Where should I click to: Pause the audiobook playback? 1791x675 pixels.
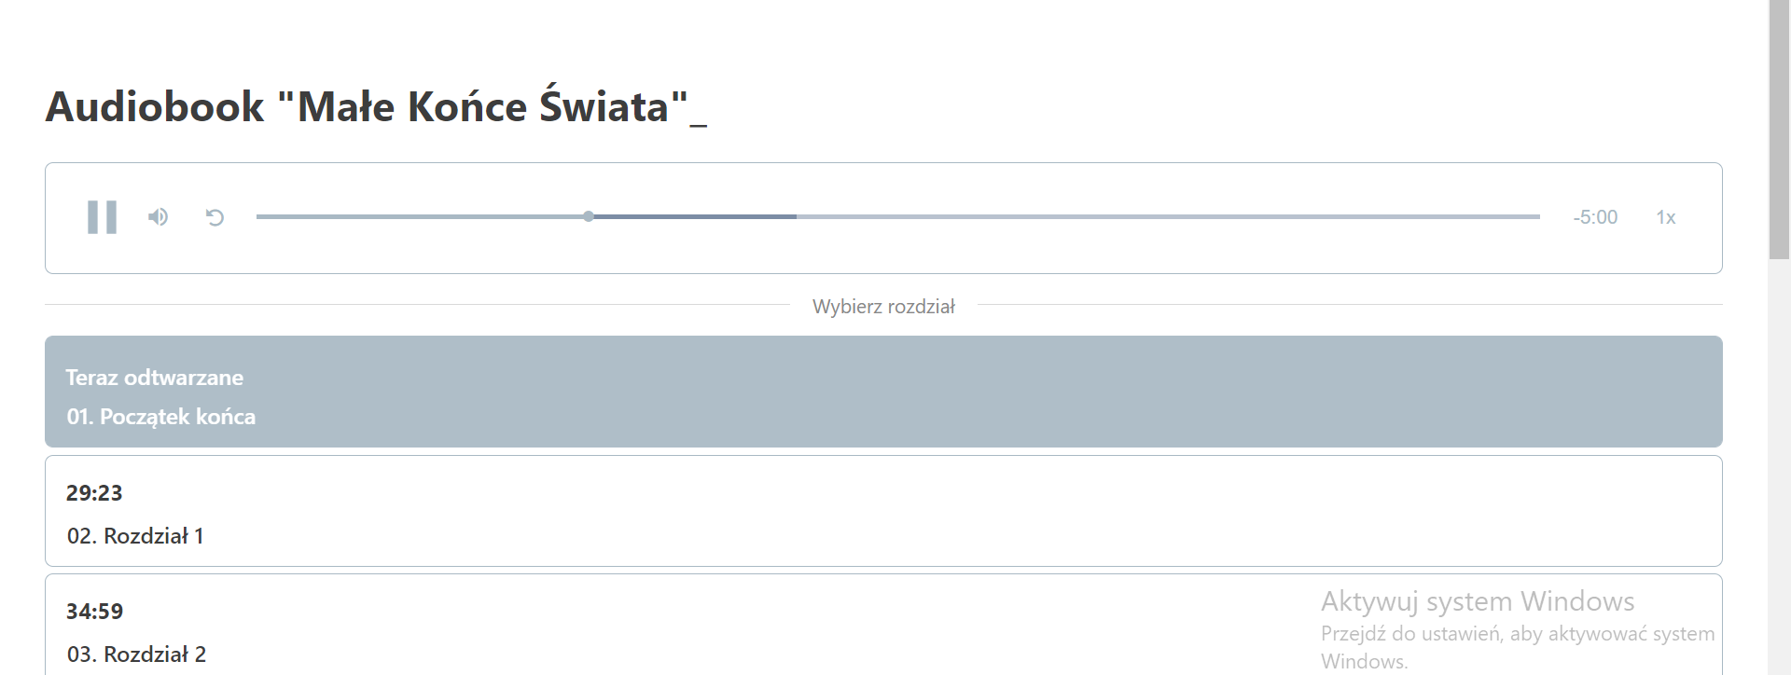pos(102,217)
